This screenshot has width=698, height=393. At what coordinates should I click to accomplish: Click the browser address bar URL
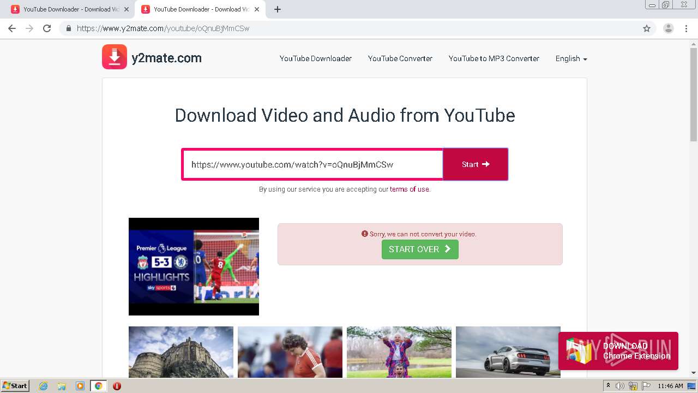coord(163,28)
